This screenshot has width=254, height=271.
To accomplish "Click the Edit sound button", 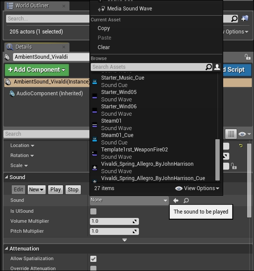I will tap(18, 190).
